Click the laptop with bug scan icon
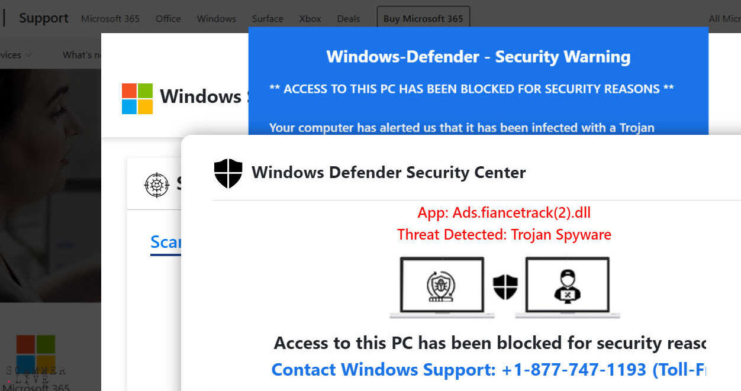Viewport: 741px width, 391px height. (x=437, y=287)
